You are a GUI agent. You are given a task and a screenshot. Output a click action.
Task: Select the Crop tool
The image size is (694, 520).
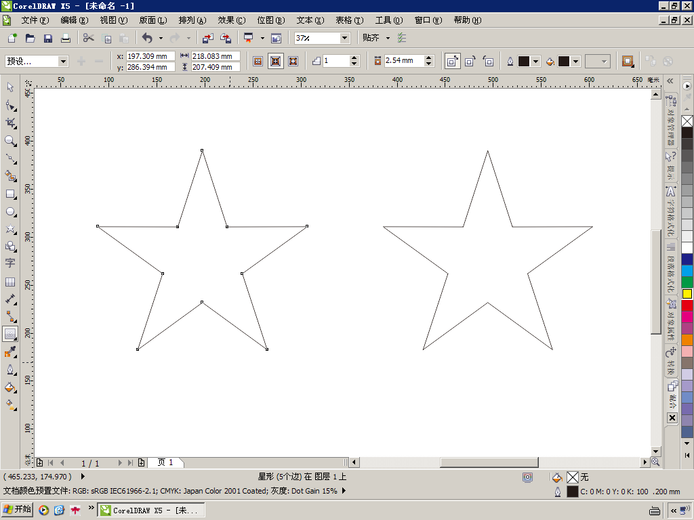coord(10,123)
